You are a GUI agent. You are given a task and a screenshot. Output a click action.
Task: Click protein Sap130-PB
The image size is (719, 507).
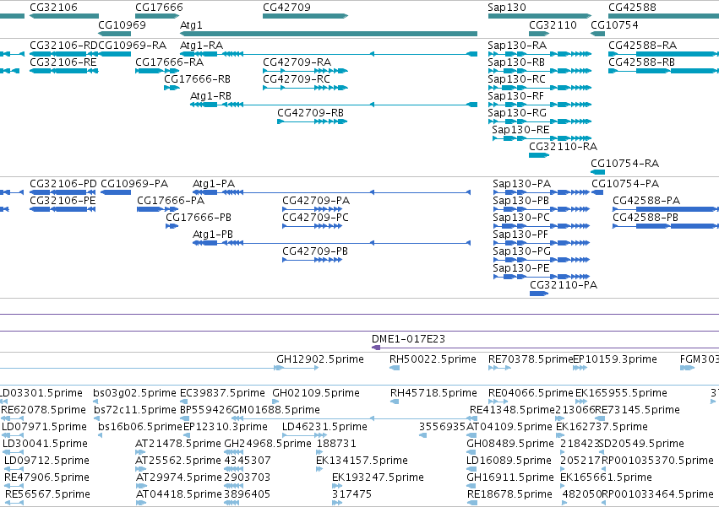(541, 209)
